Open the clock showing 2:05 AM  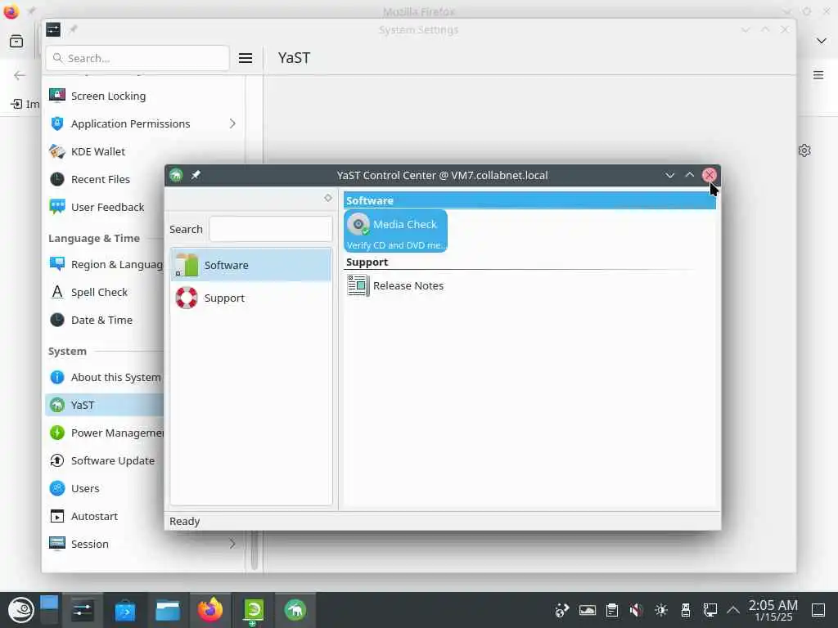[x=773, y=610]
